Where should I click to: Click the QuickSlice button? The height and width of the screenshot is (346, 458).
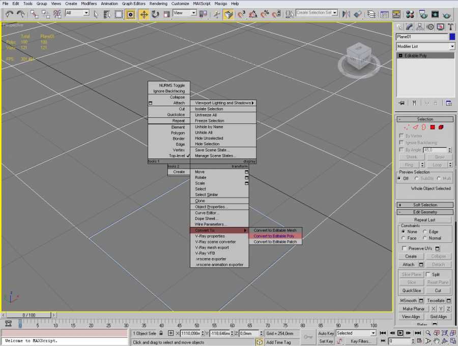pos(411,291)
